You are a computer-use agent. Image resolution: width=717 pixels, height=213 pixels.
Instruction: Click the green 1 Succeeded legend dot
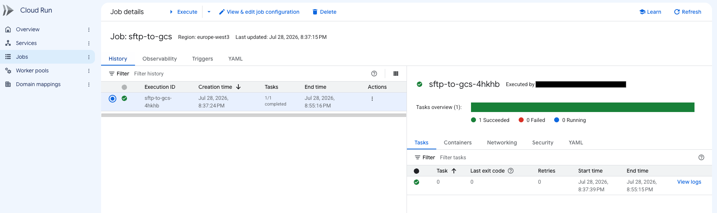474,120
